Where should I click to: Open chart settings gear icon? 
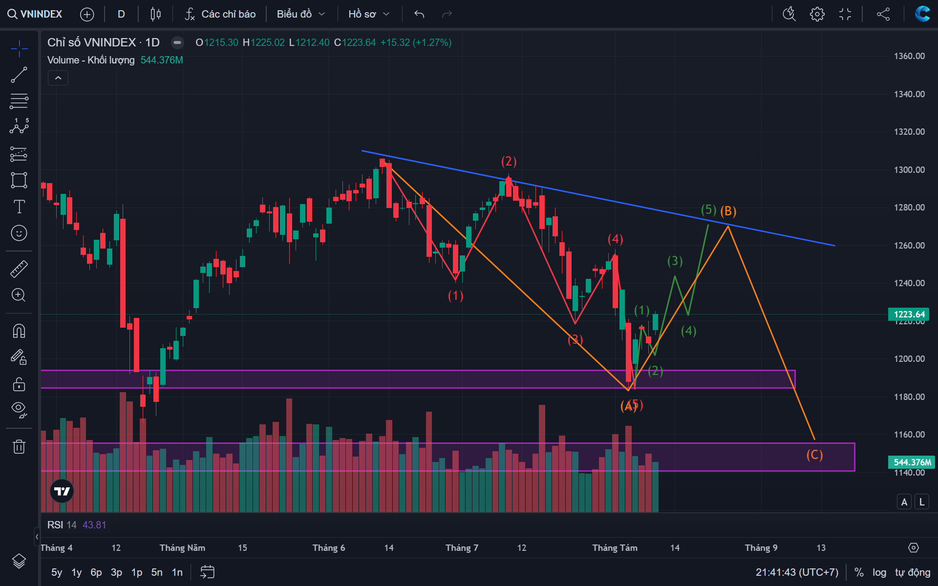click(817, 14)
